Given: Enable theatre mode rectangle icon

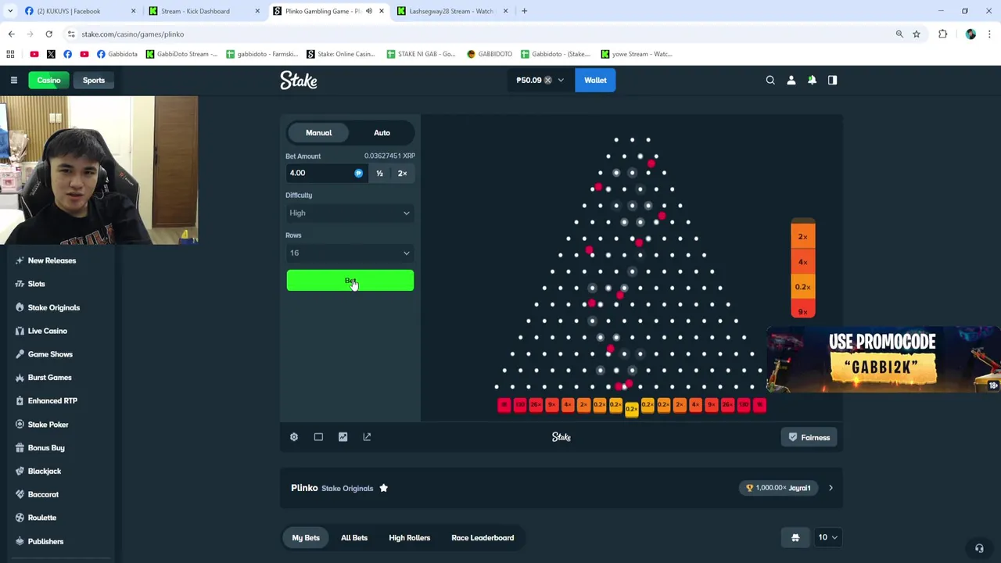Looking at the screenshot, I should pos(318,437).
